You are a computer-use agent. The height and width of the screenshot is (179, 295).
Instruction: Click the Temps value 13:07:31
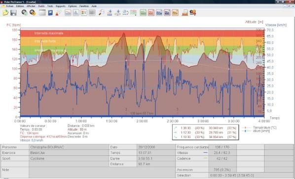(x=145, y=153)
